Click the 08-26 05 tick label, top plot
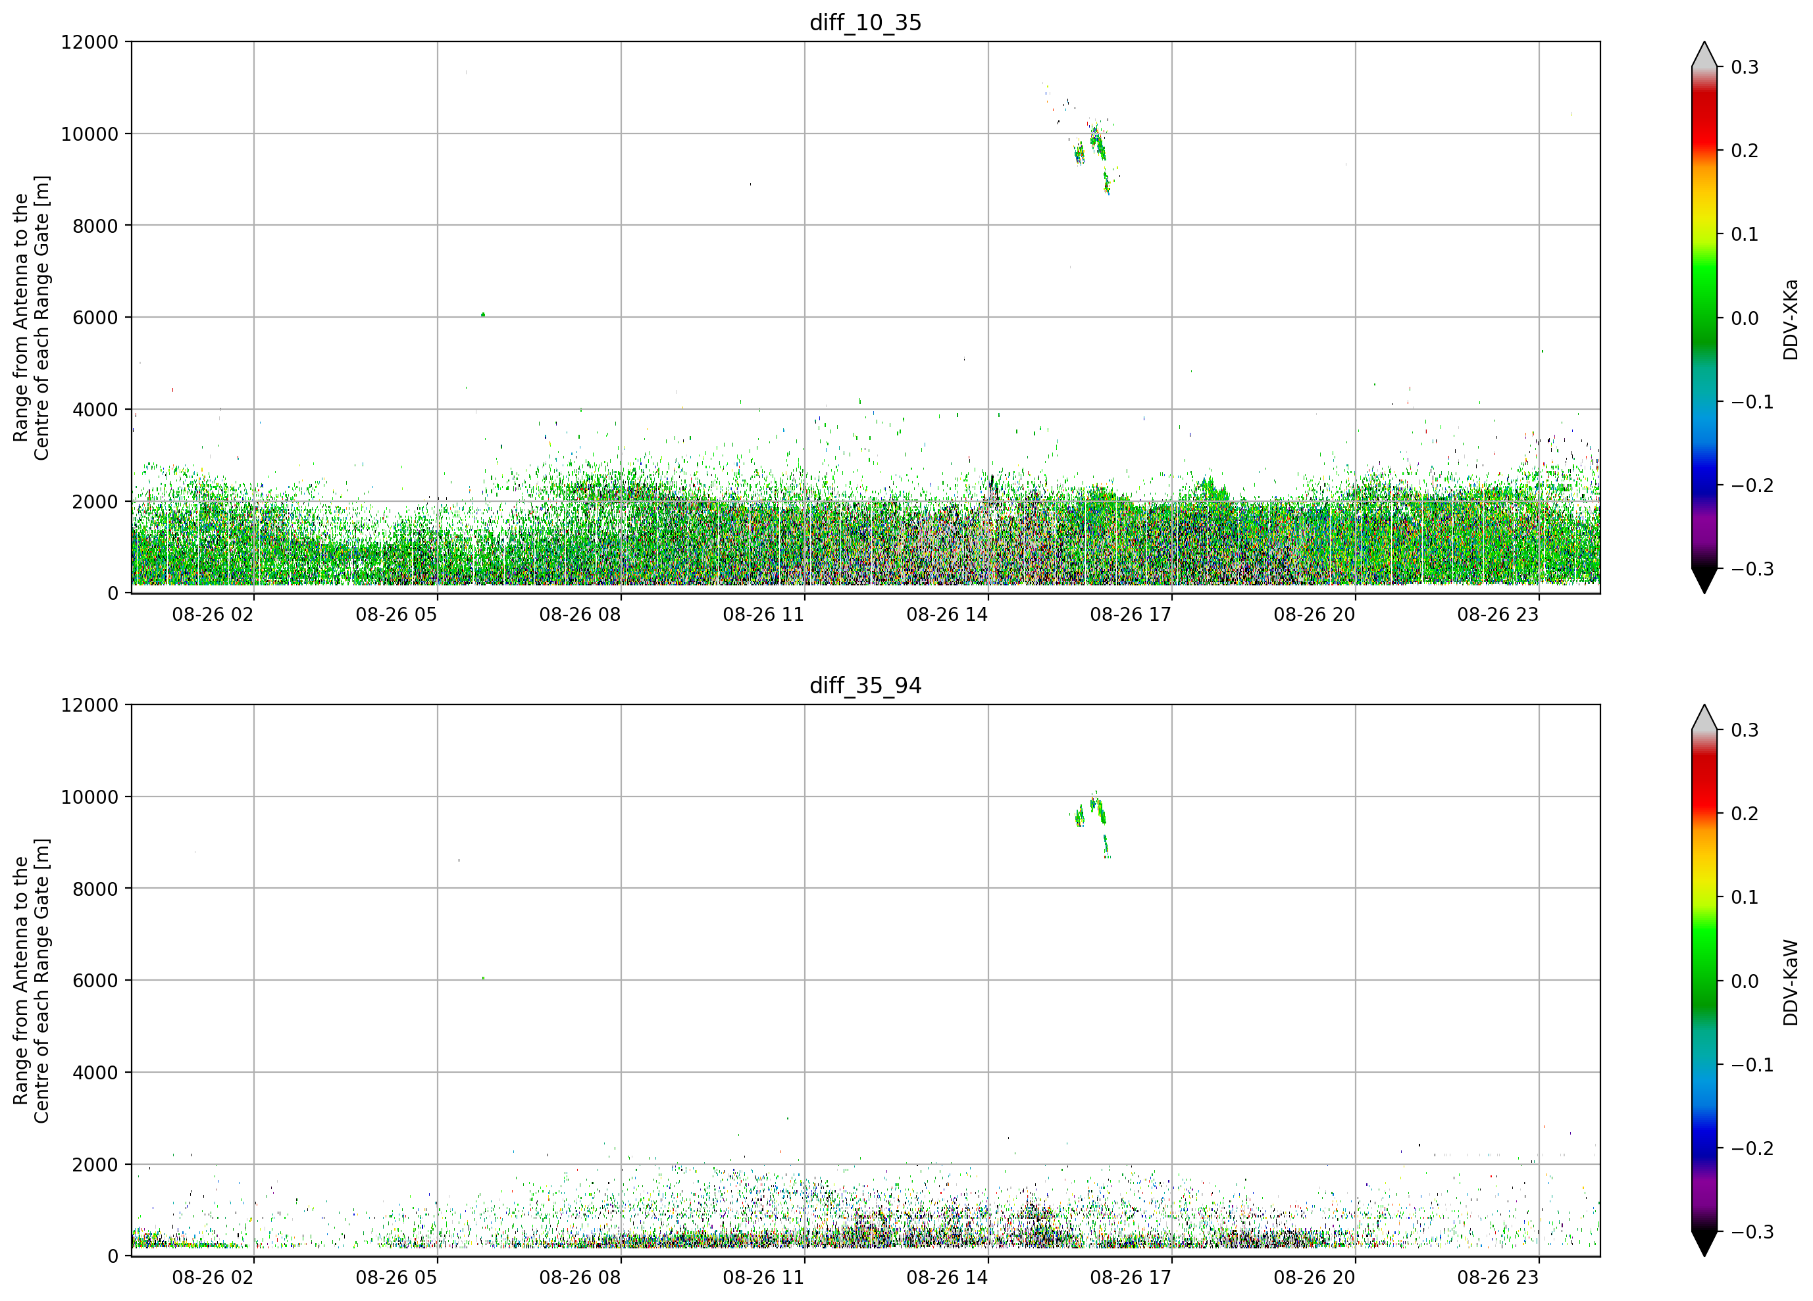Image resolution: width=1813 pixels, height=1301 pixels. [397, 614]
